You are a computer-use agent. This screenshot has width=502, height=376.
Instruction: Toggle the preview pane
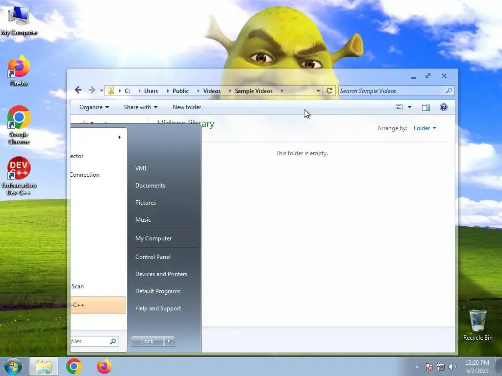pos(426,107)
